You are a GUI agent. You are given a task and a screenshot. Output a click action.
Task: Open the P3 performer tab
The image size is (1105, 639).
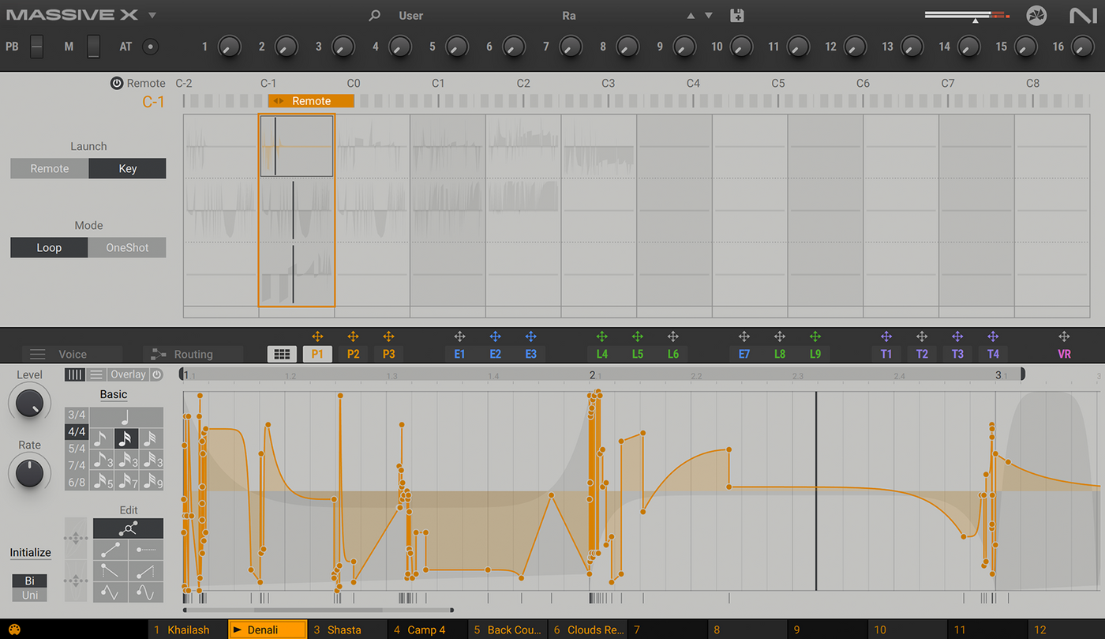(388, 354)
